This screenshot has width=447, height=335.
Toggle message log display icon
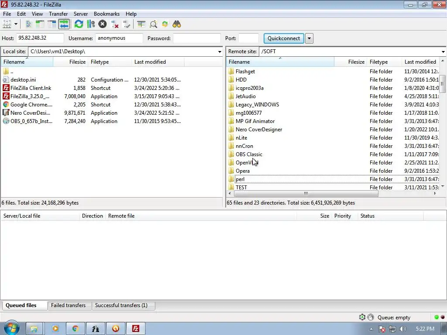28,24
